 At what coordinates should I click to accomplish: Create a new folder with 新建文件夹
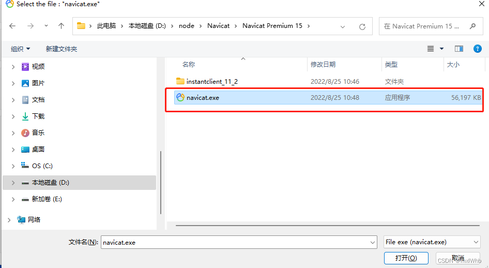(62, 49)
